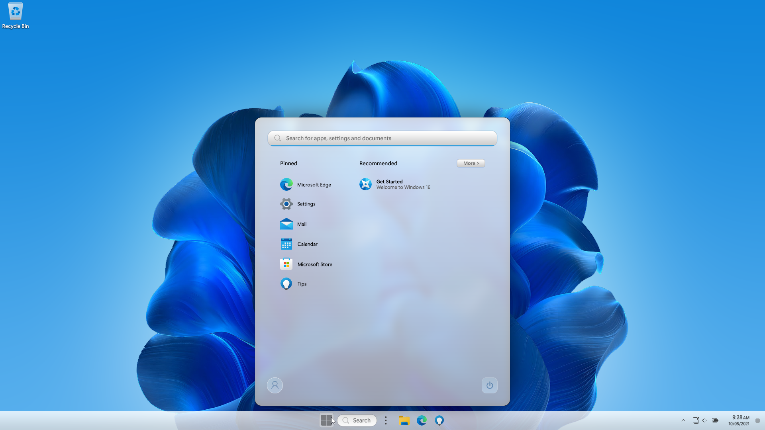
Task: Open the taskbar Search box
Action: pyautogui.click(x=357, y=420)
